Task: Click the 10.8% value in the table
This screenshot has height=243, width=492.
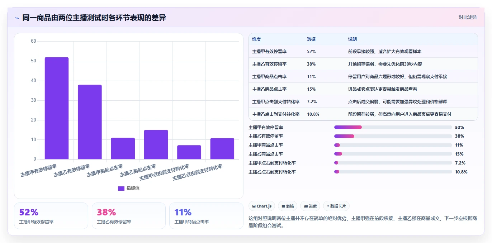Action: [x=313, y=114]
